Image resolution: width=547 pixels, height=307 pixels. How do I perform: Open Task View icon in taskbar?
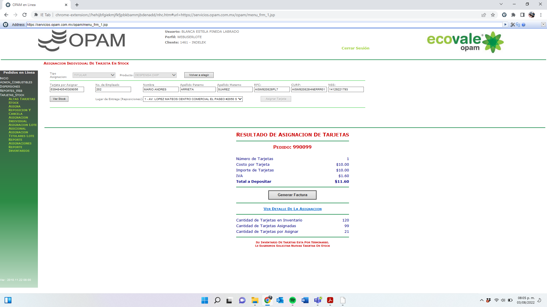[230, 300]
